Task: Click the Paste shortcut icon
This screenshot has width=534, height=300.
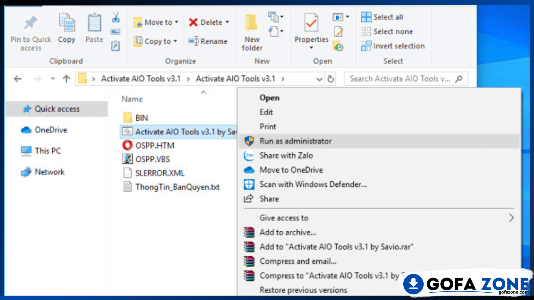Action: click(115, 46)
